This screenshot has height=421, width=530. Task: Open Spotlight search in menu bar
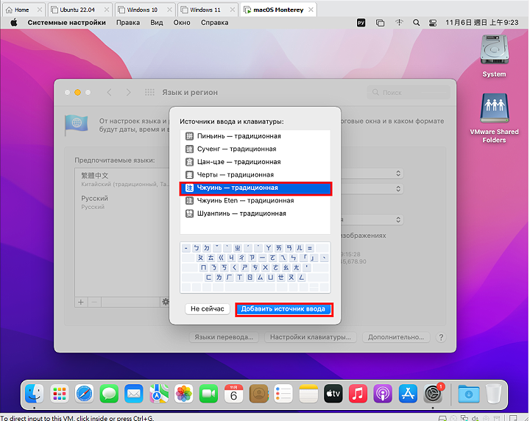[416, 23]
